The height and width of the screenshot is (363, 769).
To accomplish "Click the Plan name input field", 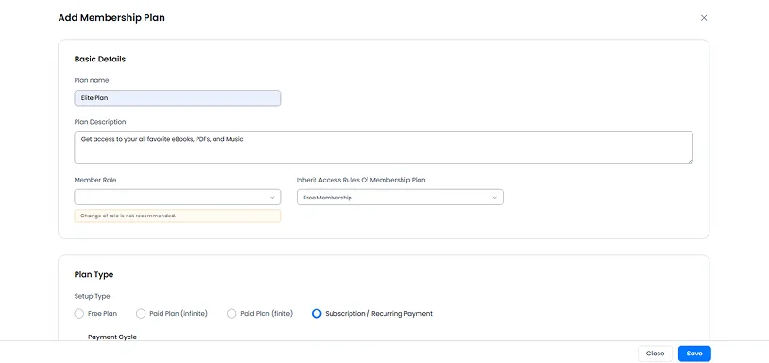I will [x=178, y=98].
